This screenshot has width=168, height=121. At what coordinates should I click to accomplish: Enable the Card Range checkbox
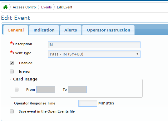click(x=17, y=90)
